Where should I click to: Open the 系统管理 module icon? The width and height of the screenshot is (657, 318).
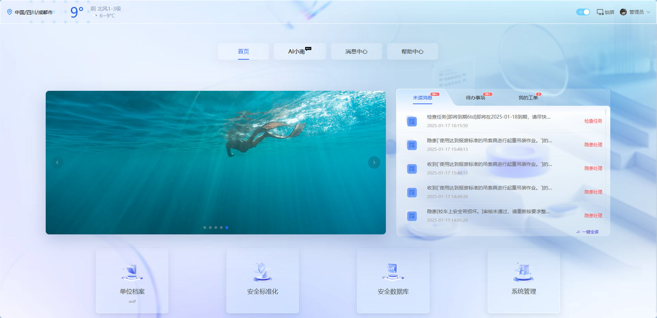tap(523, 272)
